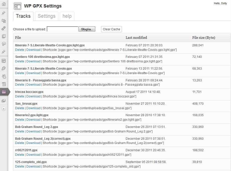The height and width of the screenshot is (171, 231).
Task: Click the Sfoglia browse button
Action: 87,29
